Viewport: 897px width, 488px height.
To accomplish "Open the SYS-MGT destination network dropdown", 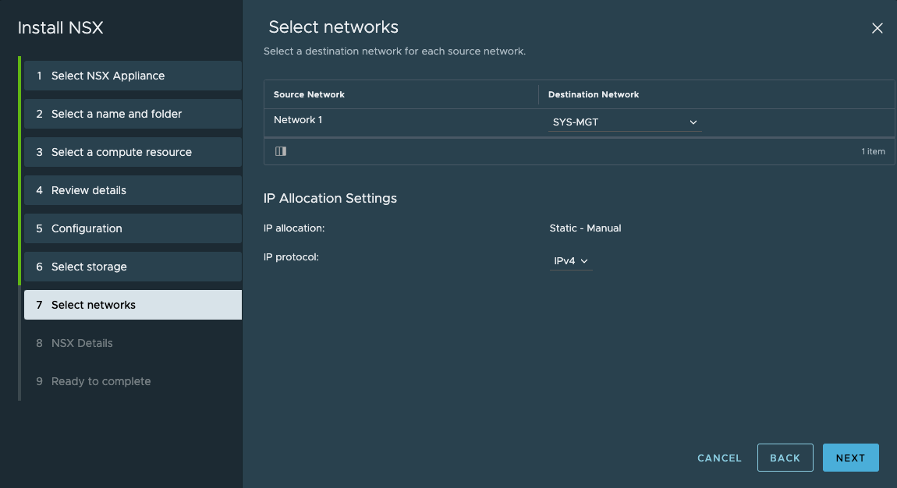I will click(x=625, y=122).
